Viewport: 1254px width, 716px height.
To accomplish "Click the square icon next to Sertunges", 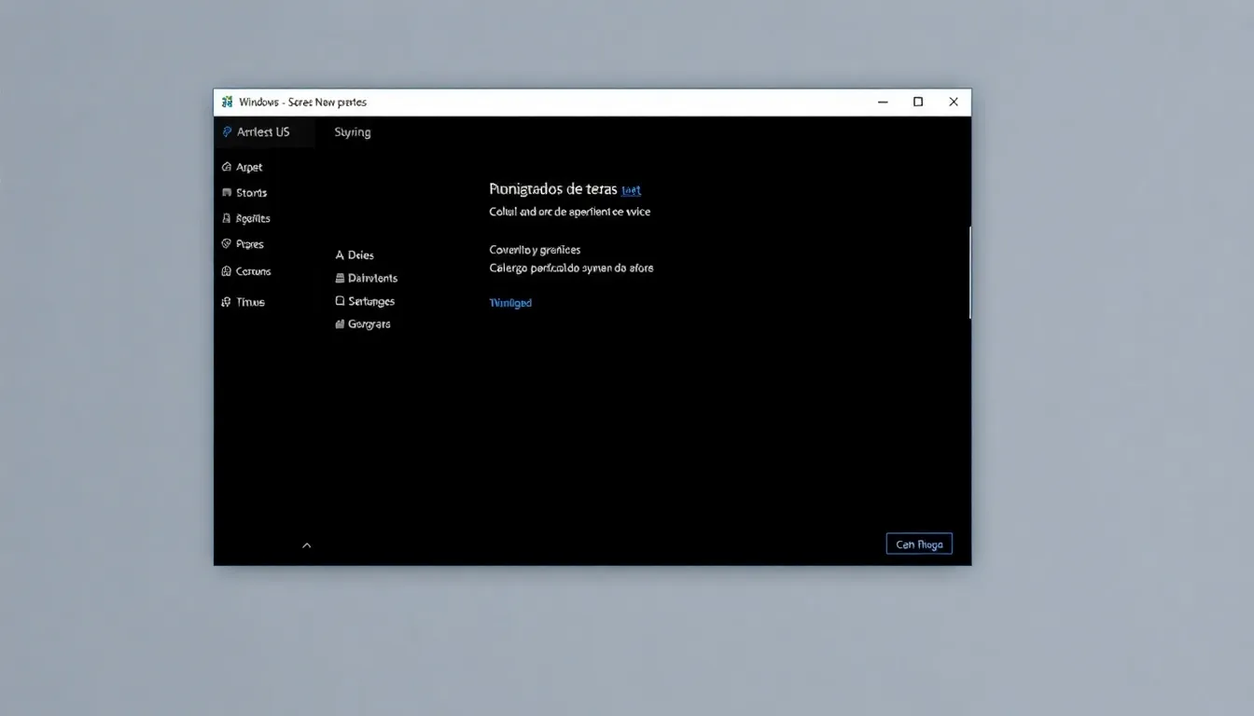I will pyautogui.click(x=340, y=301).
